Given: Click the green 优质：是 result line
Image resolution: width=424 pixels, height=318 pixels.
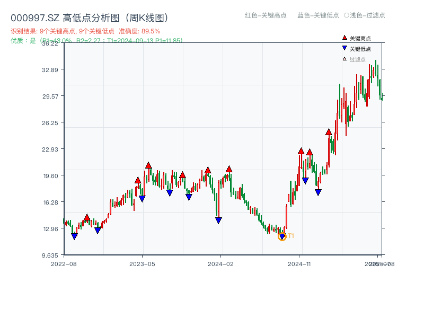Looking at the screenshot, I should tap(96, 41).
